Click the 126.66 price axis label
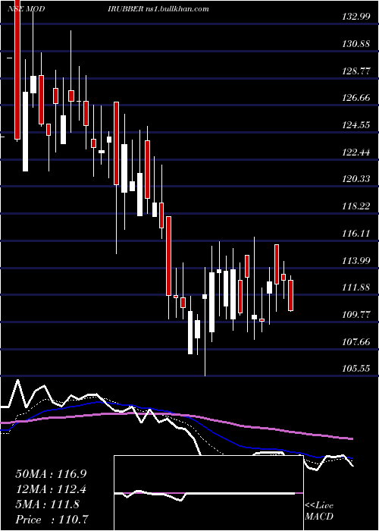The height and width of the screenshot is (531, 379). point(356,98)
